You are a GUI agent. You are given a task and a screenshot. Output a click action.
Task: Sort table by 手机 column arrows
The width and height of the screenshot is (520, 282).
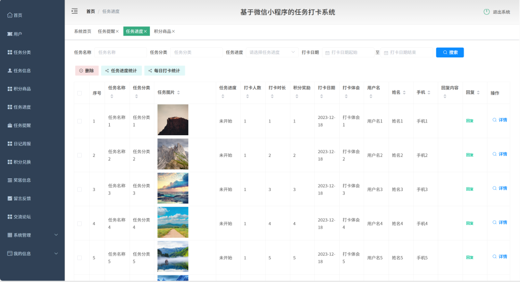(429, 92)
